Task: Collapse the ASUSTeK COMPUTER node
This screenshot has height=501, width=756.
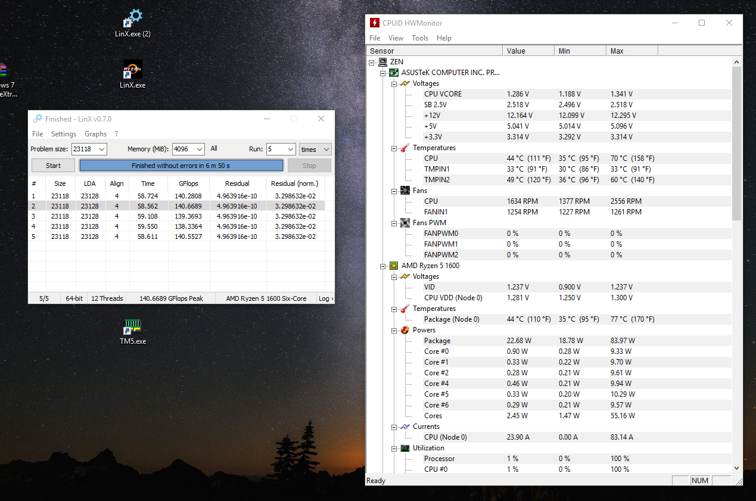Action: coord(383,73)
